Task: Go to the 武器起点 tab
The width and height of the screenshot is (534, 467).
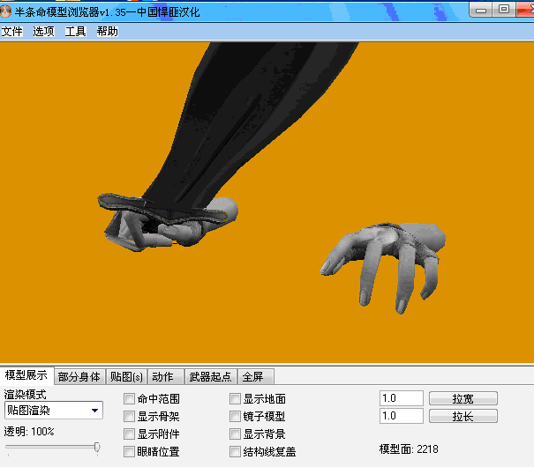Action: [210, 377]
